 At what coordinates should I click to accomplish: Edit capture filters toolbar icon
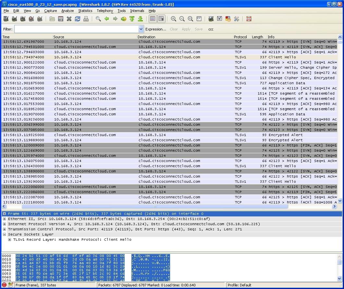(211, 19)
